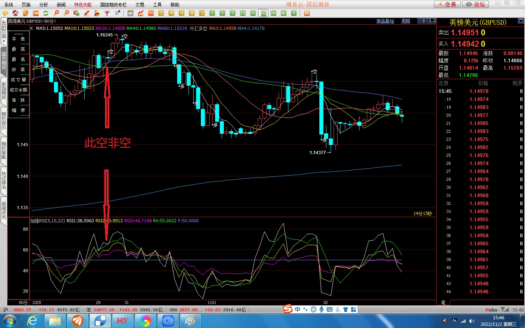Switch to weekly period (周) in toolbar
The image size is (525, 328).
click(171, 13)
